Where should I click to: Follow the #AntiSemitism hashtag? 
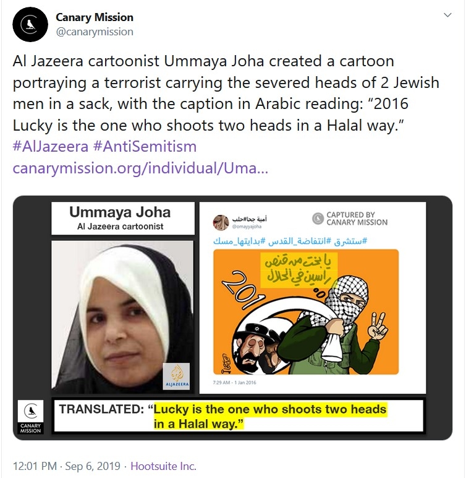pos(145,147)
